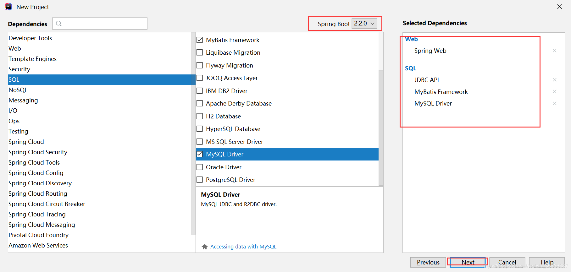Viewport: 571px width, 272px height.
Task: Select Developer Tools category
Action: click(99, 38)
